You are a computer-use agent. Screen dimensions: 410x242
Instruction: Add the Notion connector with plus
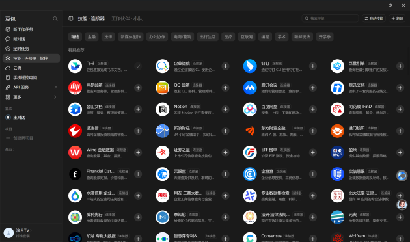[225, 109]
